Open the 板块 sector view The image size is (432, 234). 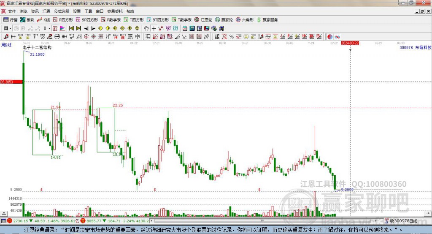click(x=27, y=20)
